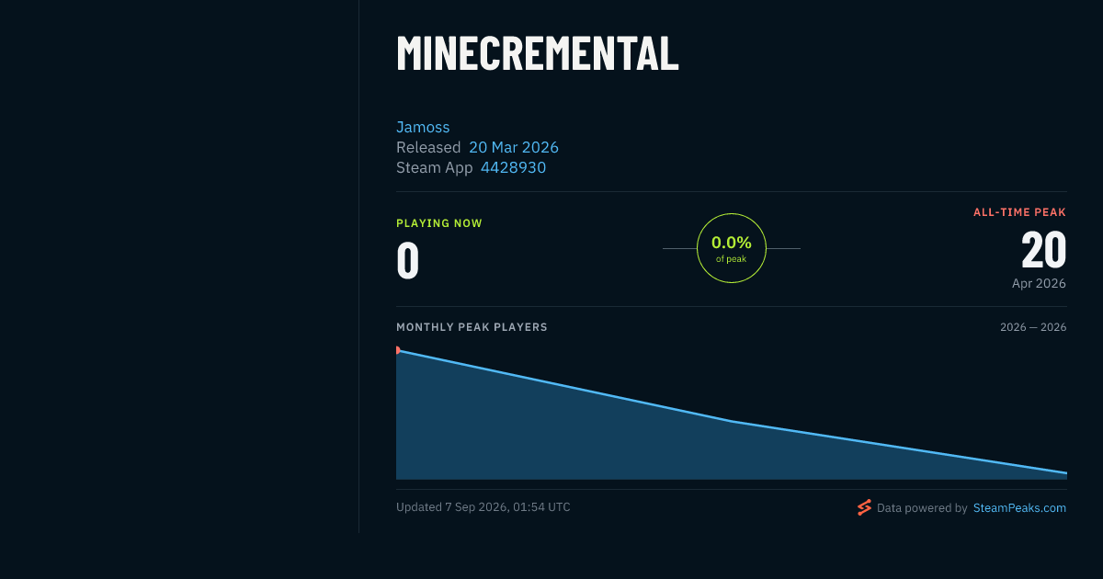
Task: Click the SteamPeaks logo icon
Action: (864, 507)
